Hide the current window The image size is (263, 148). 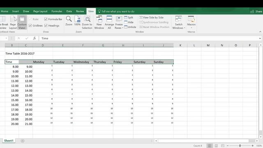129,22
